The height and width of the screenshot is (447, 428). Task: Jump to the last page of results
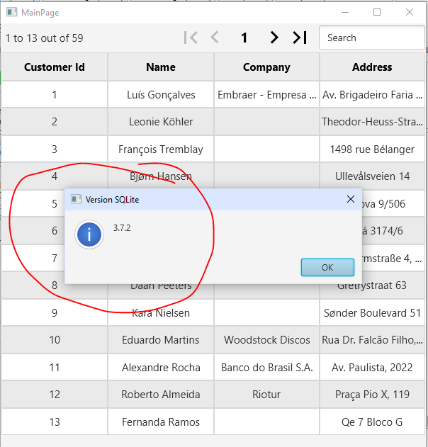point(300,38)
